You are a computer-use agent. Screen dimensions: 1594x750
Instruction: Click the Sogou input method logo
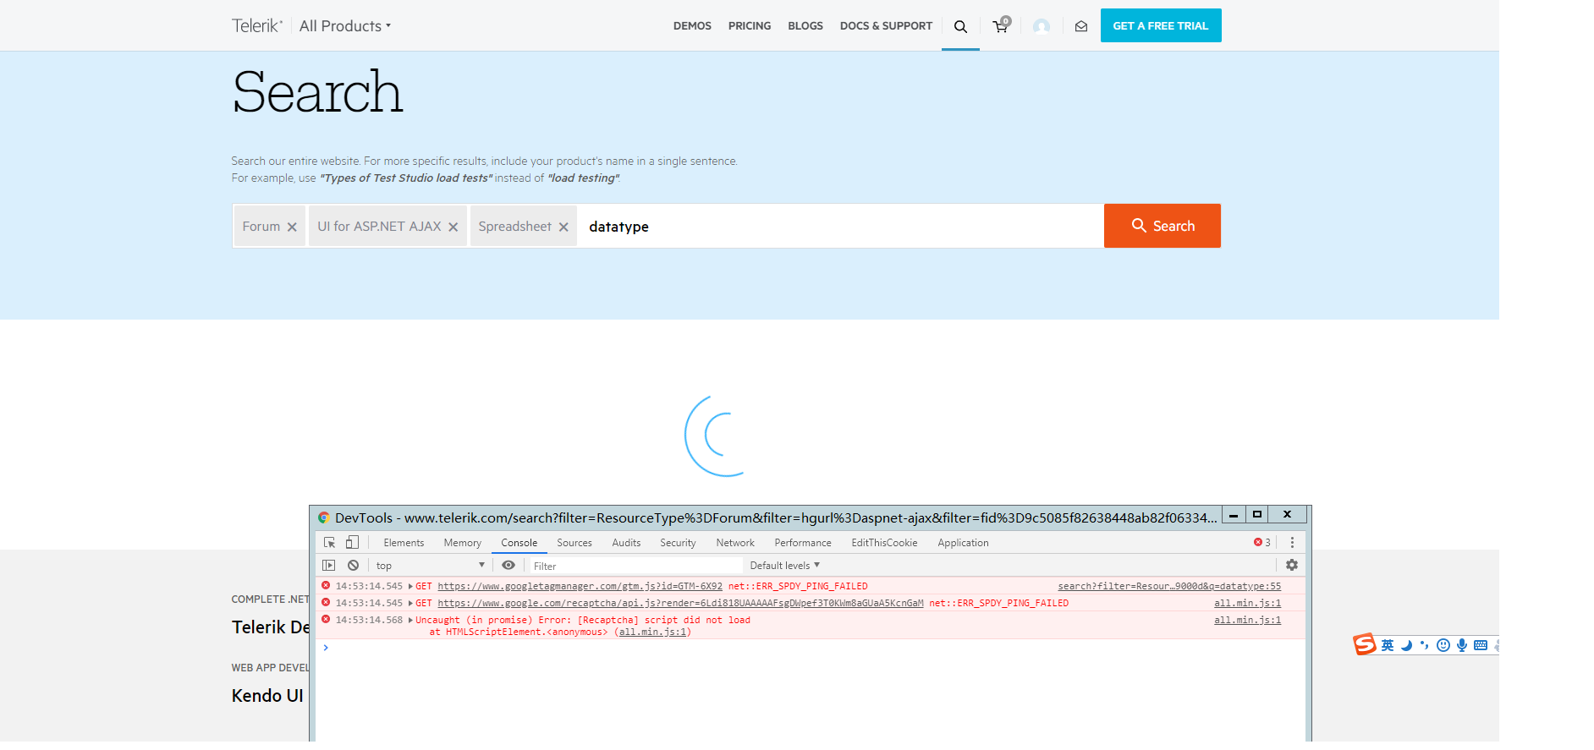point(1364,645)
